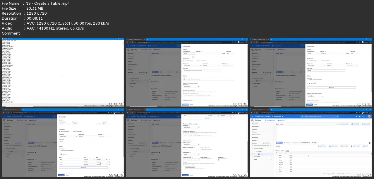Image resolution: width=374 pixels, height=179 pixels.
Task: Click the pin icon beside workbq in 00:06:51 frame
Action: point(271,159)
